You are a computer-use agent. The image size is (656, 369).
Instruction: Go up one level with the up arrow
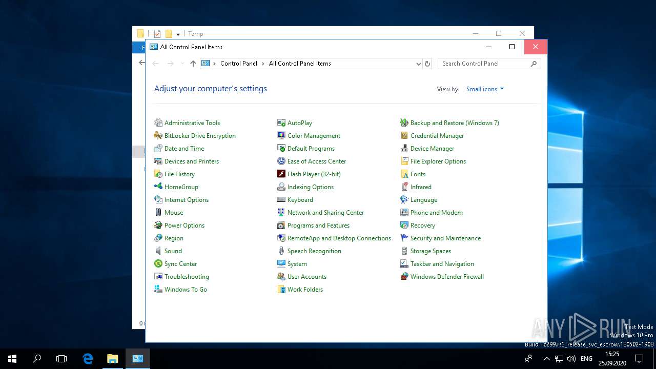(x=193, y=64)
